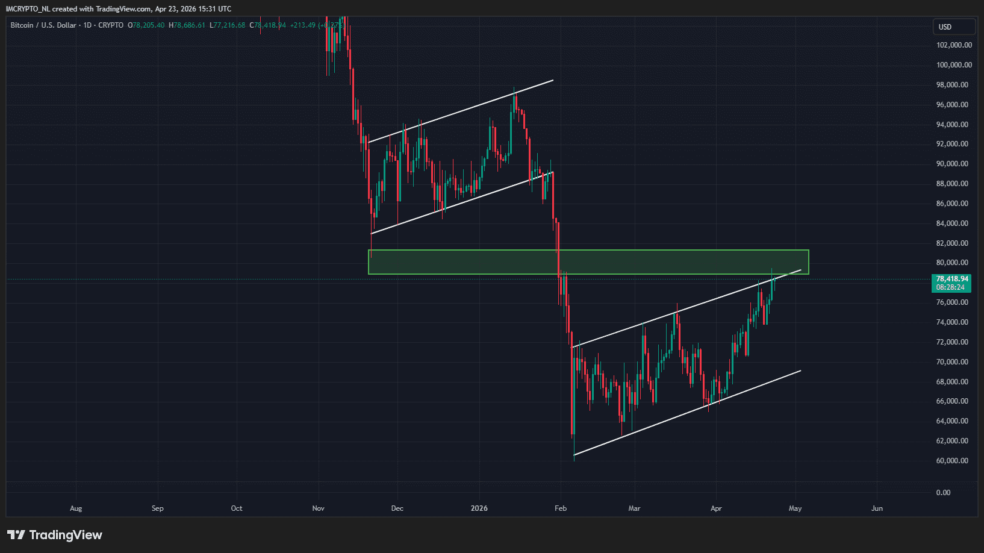This screenshot has width=984, height=553.
Task: Click the current price label 78,418.94
Action: (x=952, y=279)
